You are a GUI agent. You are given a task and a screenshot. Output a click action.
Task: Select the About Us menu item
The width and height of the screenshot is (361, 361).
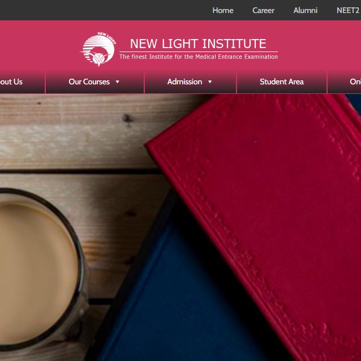click(x=11, y=81)
